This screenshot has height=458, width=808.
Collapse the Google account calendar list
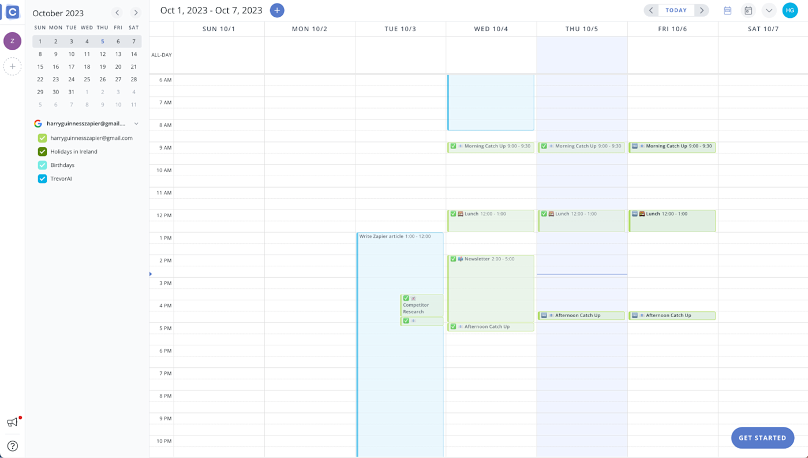pyautogui.click(x=136, y=124)
